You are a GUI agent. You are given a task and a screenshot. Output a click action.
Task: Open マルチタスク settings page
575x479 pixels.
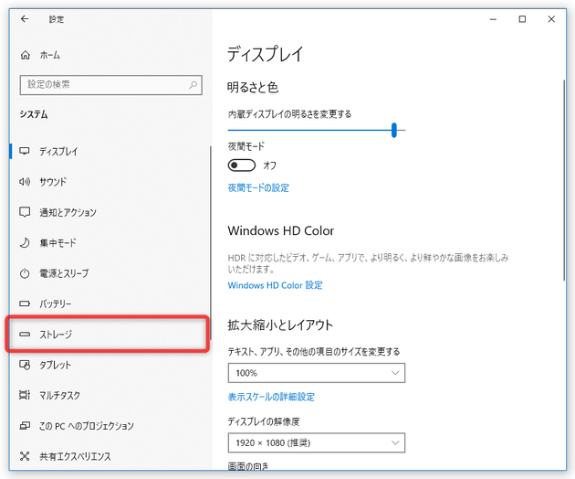pyautogui.click(x=110, y=395)
